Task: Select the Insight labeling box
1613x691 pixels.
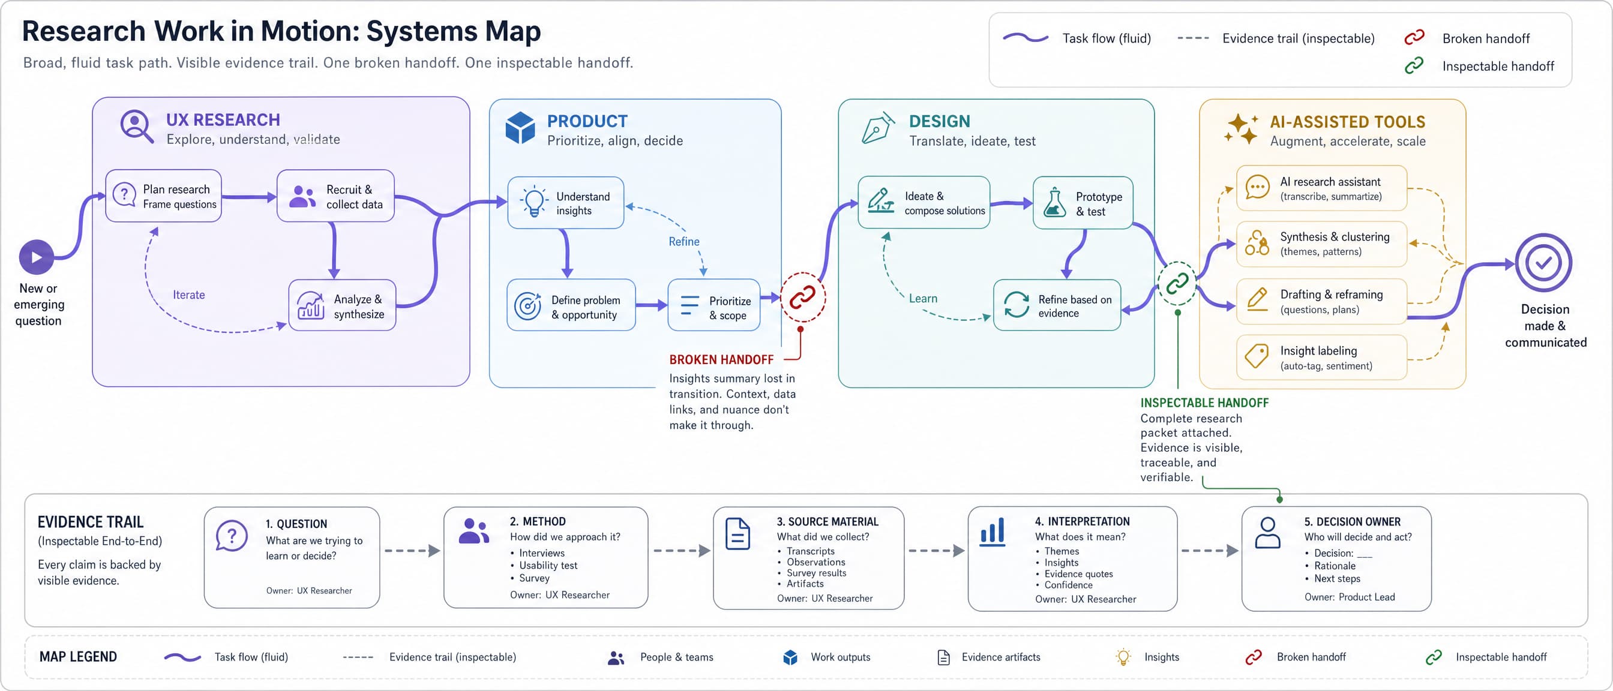Action: point(1322,357)
